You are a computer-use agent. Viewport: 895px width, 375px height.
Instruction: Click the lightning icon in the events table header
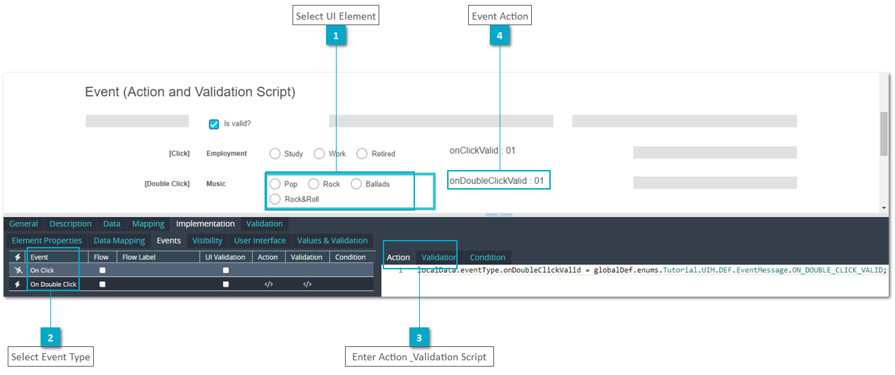coord(18,257)
